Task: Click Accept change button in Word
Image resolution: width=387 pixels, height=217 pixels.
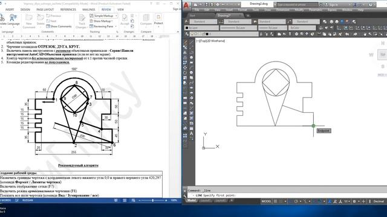Action: 125,20
